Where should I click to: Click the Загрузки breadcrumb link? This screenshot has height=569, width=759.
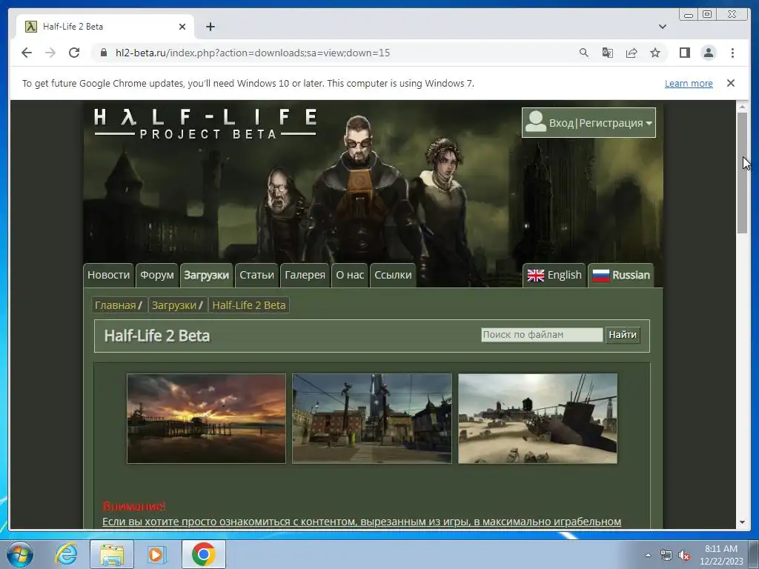173,305
